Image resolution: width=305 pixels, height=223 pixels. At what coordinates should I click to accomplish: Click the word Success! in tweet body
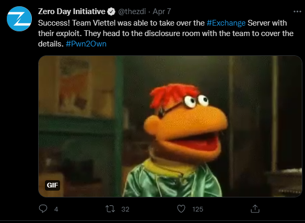coord(54,23)
